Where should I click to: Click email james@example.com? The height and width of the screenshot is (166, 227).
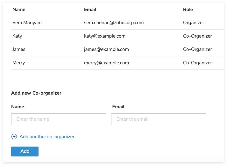pyautogui.click(x=106, y=49)
